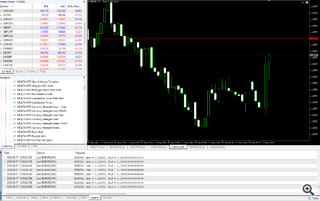This screenshot has height=201, width=320.
Task: Open the EURGBP,Daily chart tab
Action: pyautogui.click(x=198, y=147)
